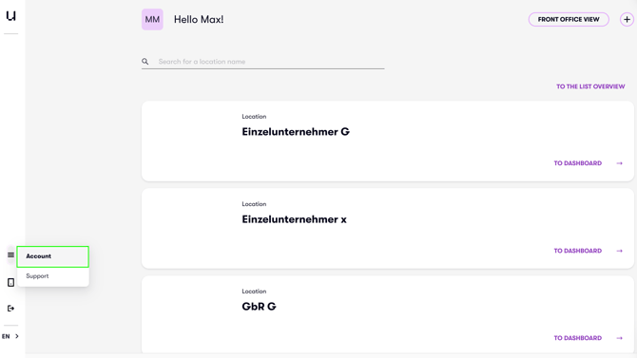637x358 pixels.
Task: Select Account from the popup menu
Action: (x=53, y=256)
